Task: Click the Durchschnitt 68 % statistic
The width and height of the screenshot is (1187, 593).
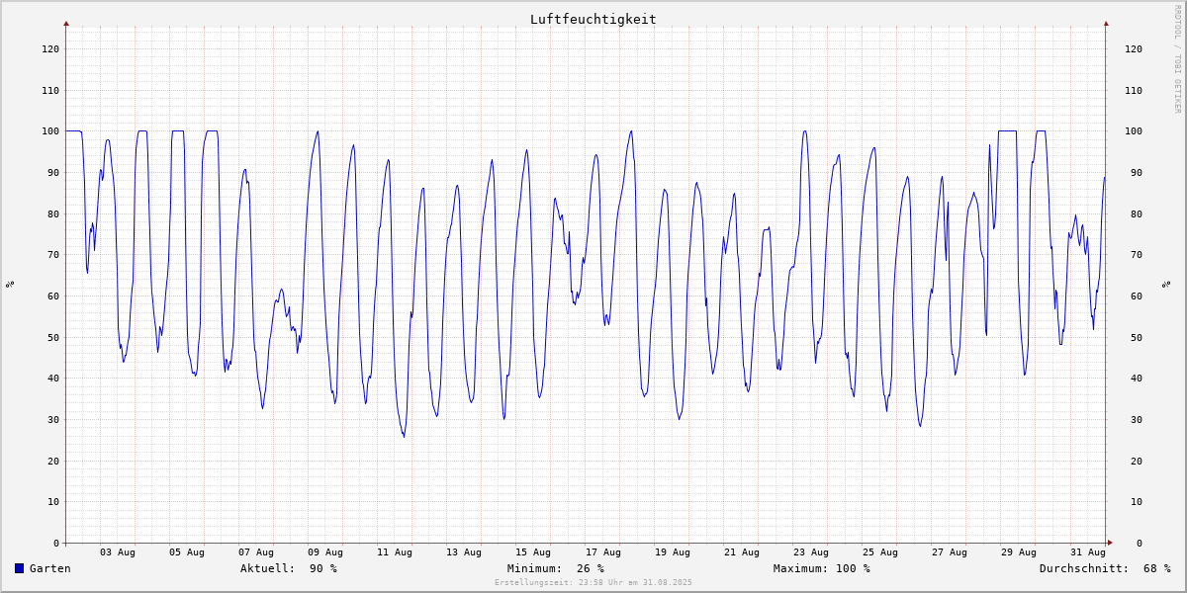Action: (x=1104, y=568)
